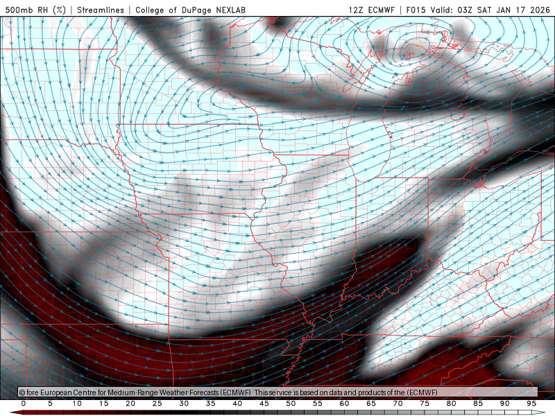
Task: Click the '40' value on the color scale
Action: (237, 404)
